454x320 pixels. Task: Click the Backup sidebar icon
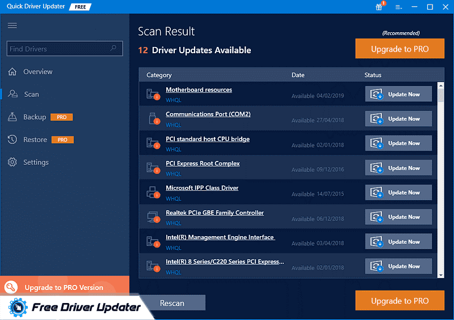(x=12, y=117)
